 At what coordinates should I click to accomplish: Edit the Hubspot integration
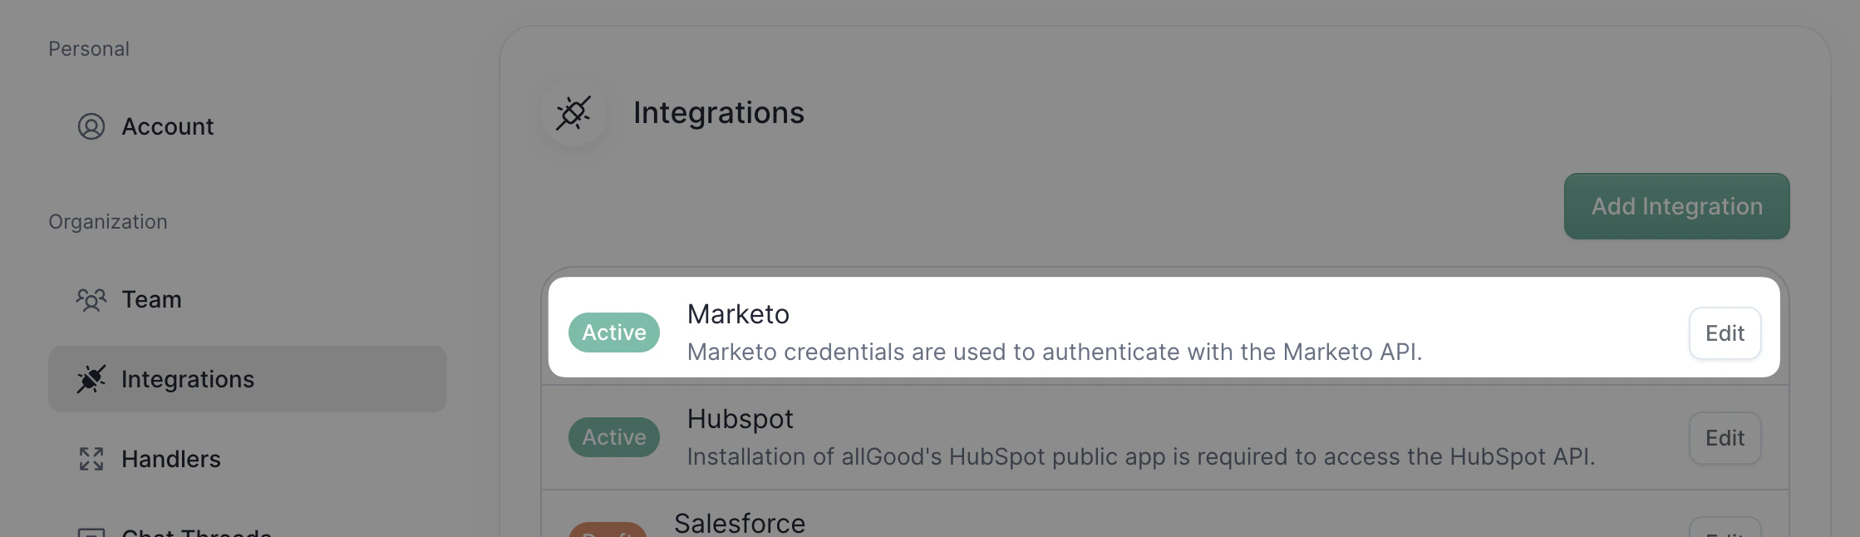(1725, 438)
